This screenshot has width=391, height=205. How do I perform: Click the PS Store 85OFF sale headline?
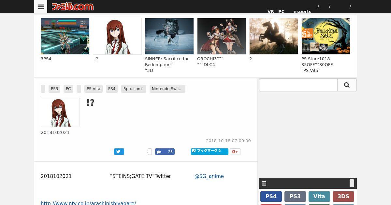click(x=317, y=64)
